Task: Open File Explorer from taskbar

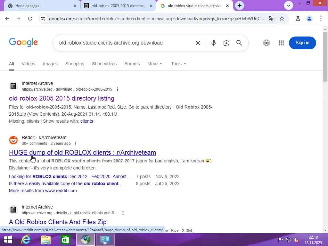Action: pyautogui.click(x=45, y=240)
